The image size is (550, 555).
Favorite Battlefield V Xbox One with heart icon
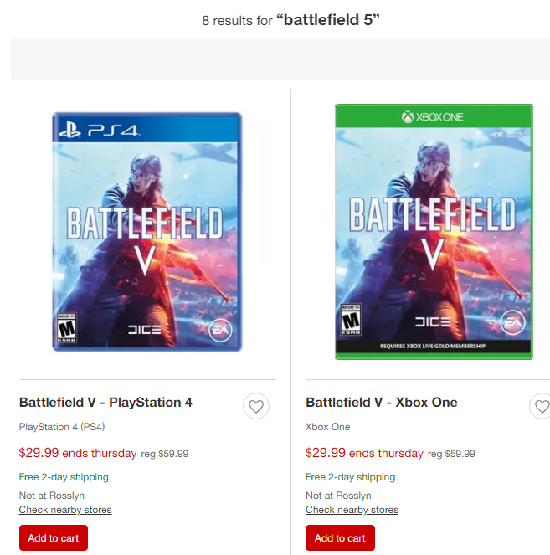[542, 407]
